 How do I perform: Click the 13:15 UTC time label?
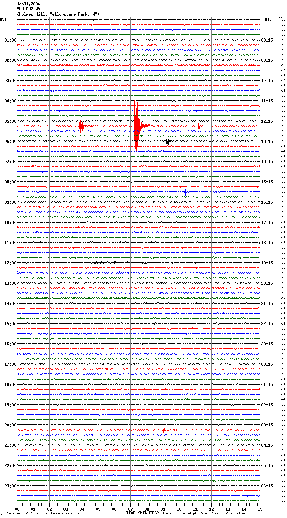pyautogui.click(x=267, y=141)
